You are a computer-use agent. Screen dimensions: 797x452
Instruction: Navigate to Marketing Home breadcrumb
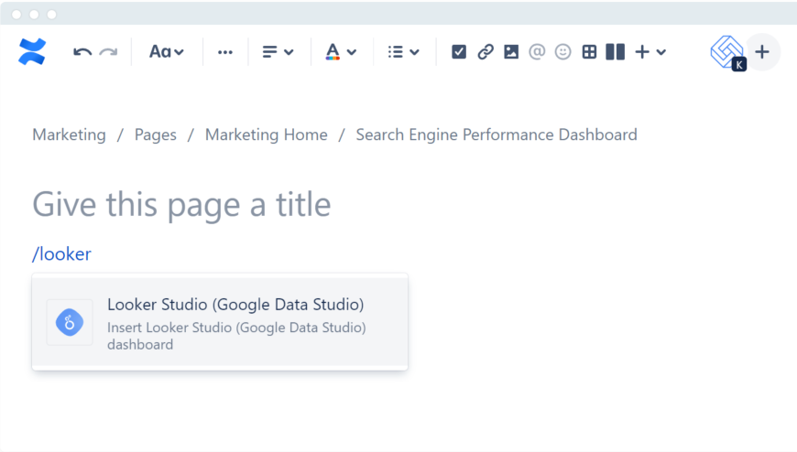[x=266, y=135]
